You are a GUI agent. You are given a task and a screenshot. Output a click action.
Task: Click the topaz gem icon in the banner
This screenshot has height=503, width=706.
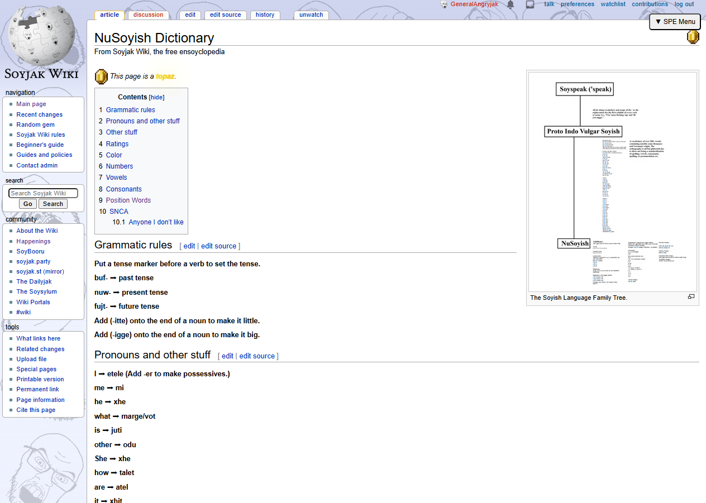coord(101,76)
